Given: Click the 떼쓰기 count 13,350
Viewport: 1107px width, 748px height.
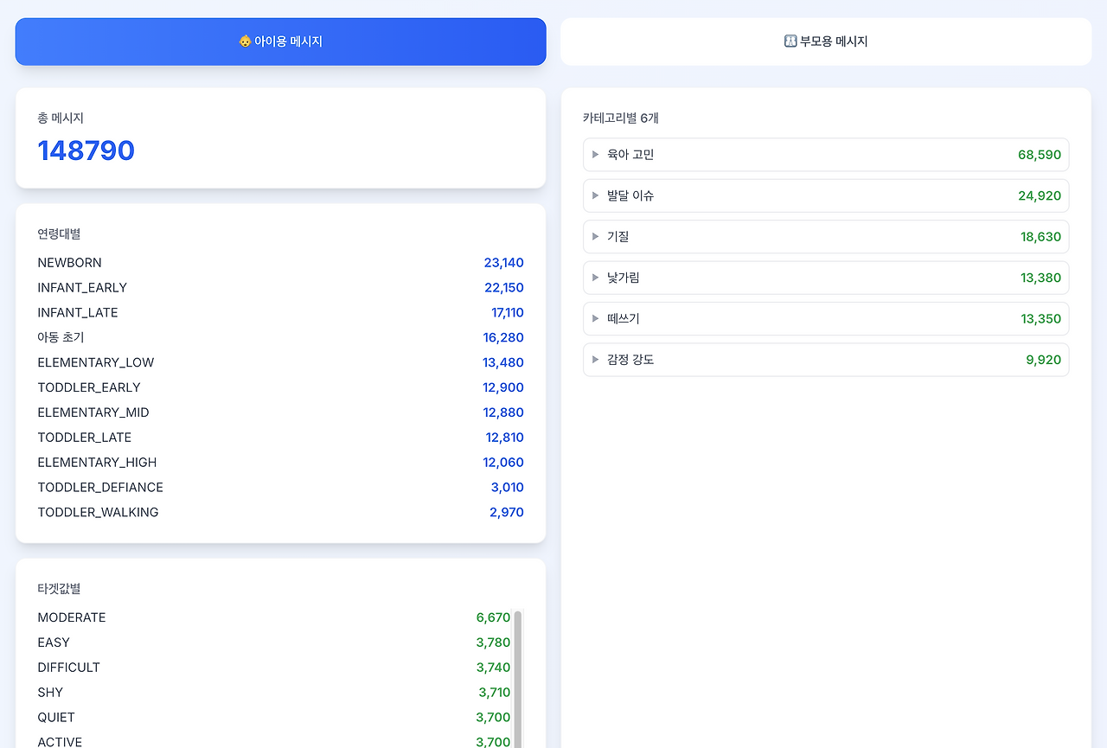Looking at the screenshot, I should [1041, 320].
